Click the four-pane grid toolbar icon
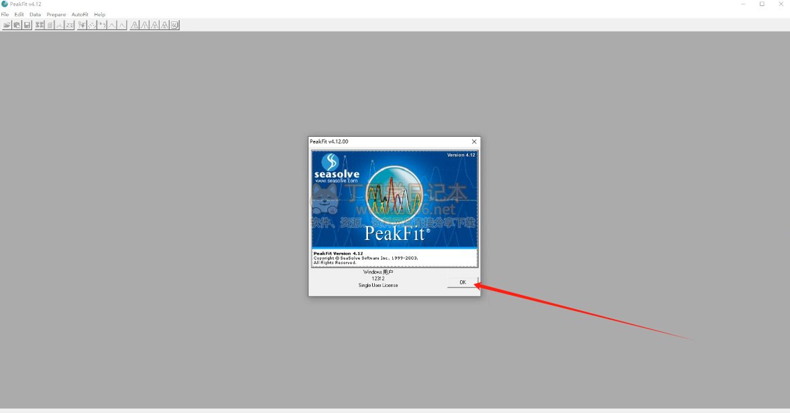Viewport: 790px width, 413px height. [40, 25]
